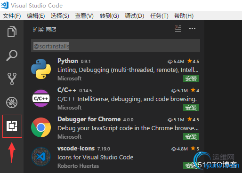Open the Source Control branch icon
242x173 pixels.
point(12,79)
